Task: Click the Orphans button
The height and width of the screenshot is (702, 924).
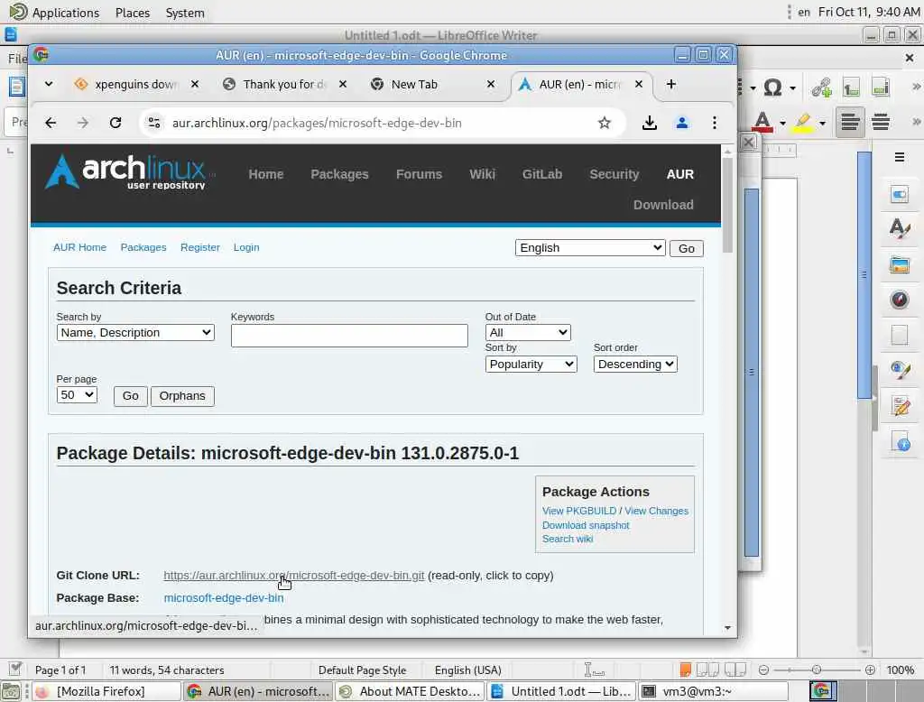Action: (182, 396)
